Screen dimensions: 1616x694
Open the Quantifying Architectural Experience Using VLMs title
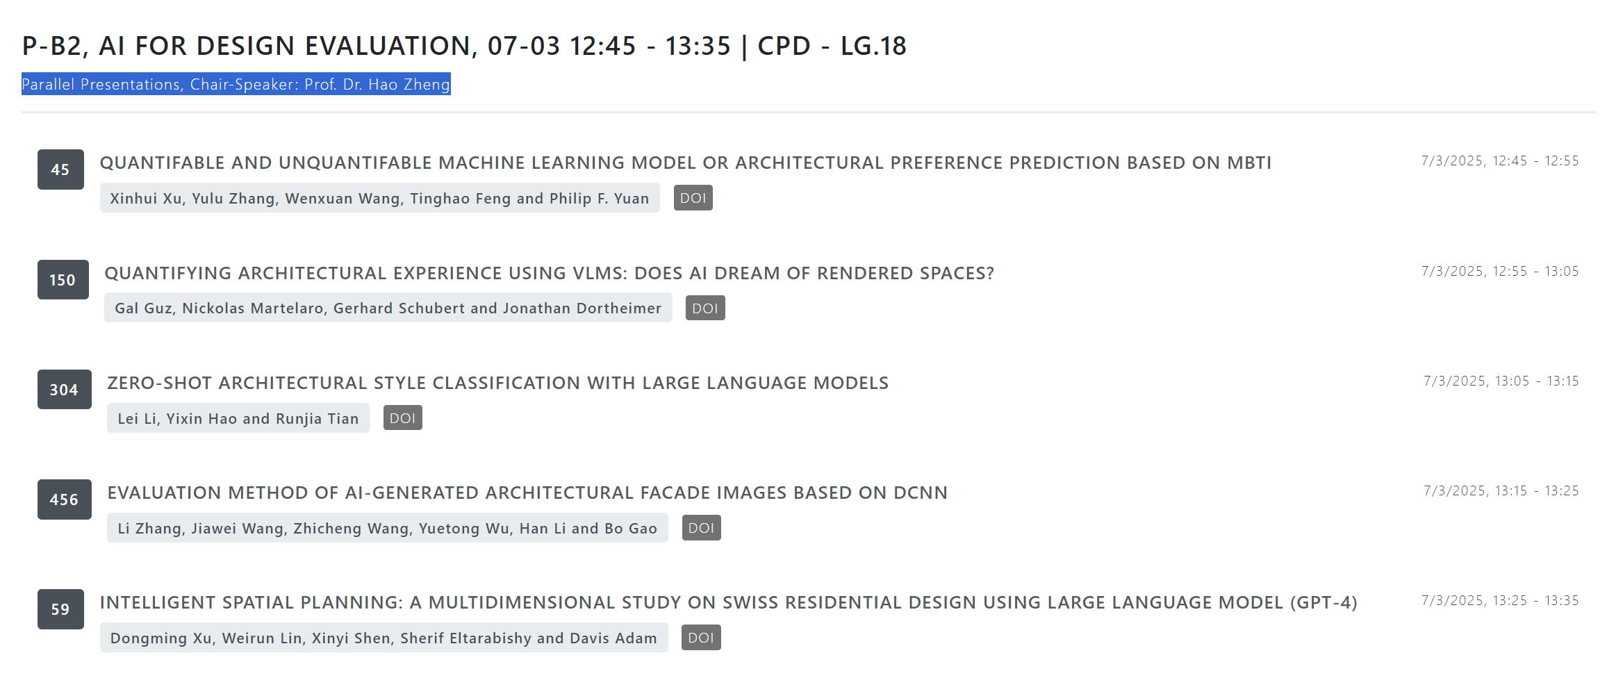pyautogui.click(x=549, y=273)
